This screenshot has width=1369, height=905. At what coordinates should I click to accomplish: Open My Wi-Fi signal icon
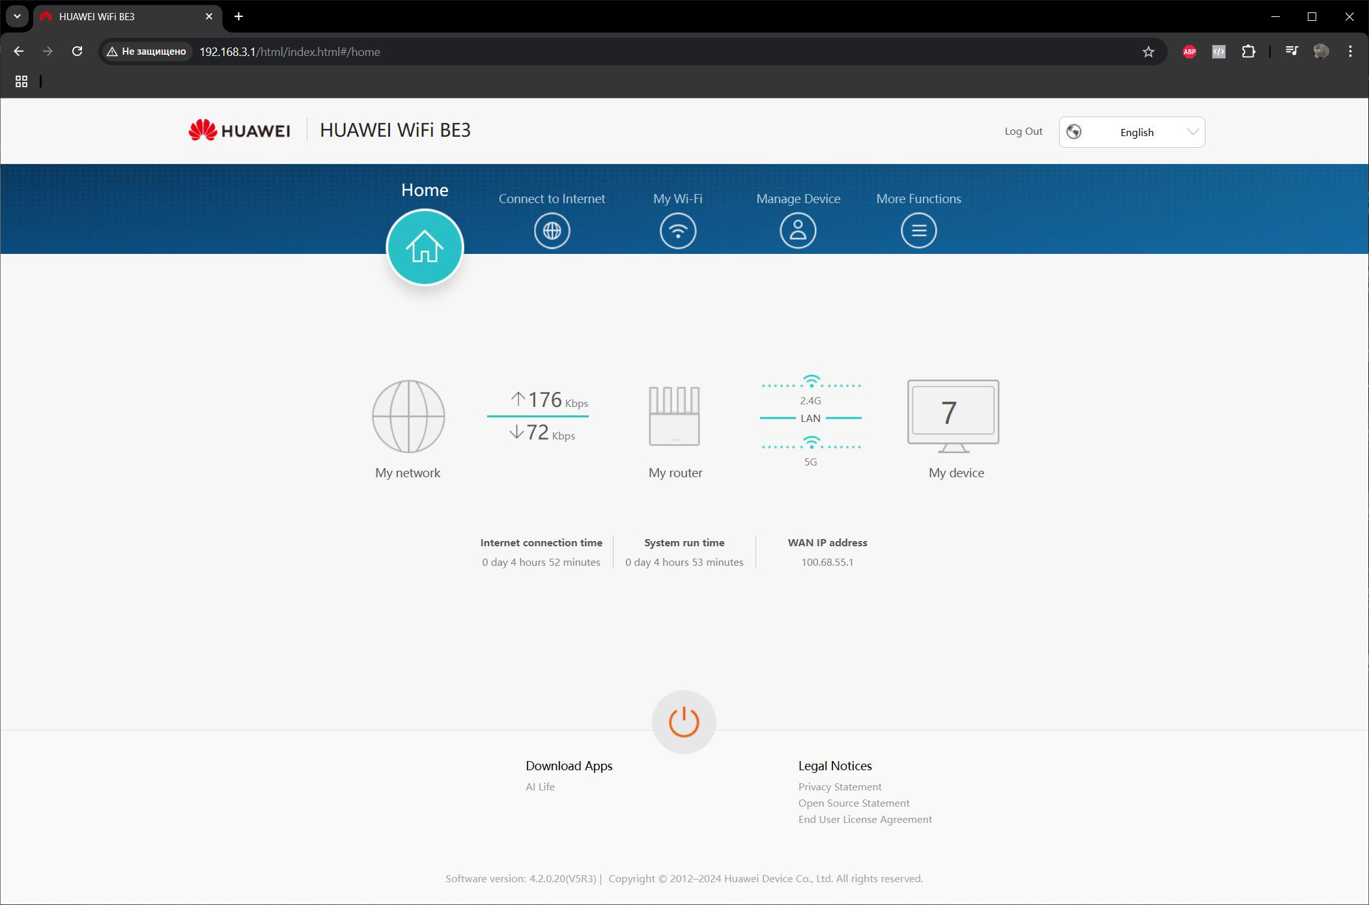[678, 230]
